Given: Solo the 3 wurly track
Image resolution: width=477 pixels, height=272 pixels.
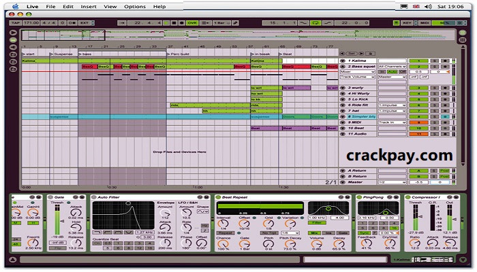Looking at the screenshot, I should pos(435,88).
